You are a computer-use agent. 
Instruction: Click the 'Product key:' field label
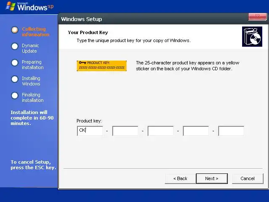(89, 121)
